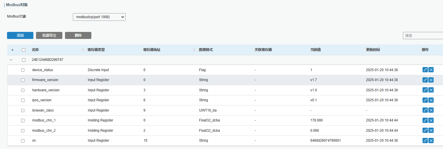Open the Modbus对象 dropdown selector
The image size is (443, 149).
(x=99, y=17)
